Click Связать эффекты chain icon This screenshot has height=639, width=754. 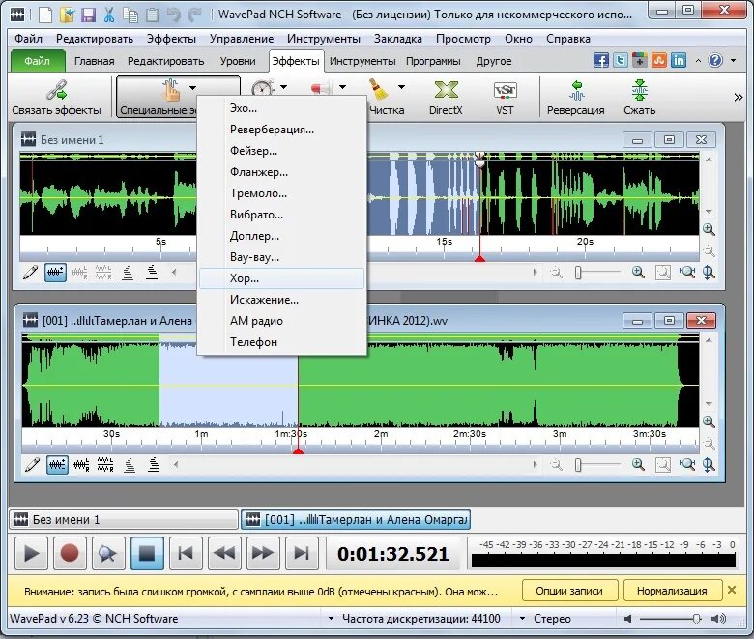(57, 90)
